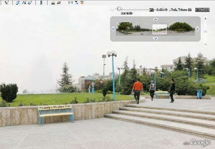Zoom out using the bottom of the zoom slider
Viewport: 215px width, 149px height.
(205, 45)
